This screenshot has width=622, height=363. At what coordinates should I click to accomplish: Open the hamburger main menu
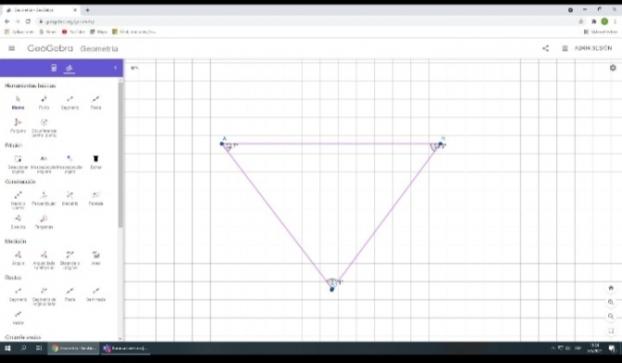pyautogui.click(x=11, y=48)
